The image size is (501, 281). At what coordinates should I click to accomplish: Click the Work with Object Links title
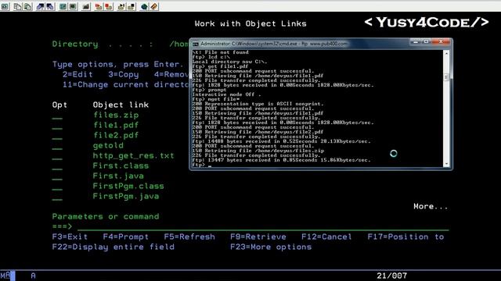pos(250,23)
